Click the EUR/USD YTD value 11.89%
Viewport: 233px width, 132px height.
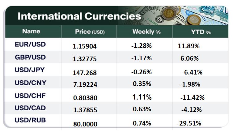point(189,46)
